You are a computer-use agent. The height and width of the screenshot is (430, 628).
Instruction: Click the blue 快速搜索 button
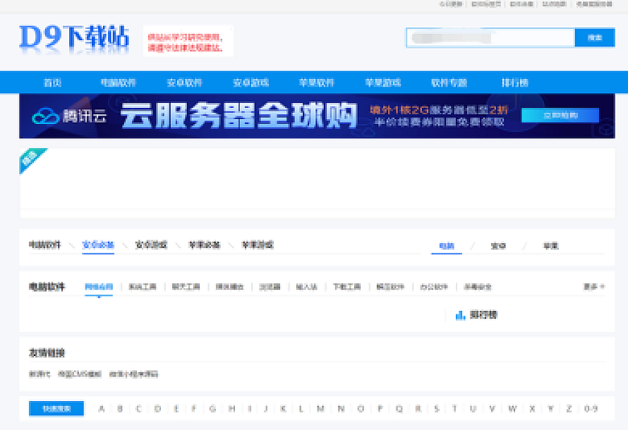coord(56,409)
